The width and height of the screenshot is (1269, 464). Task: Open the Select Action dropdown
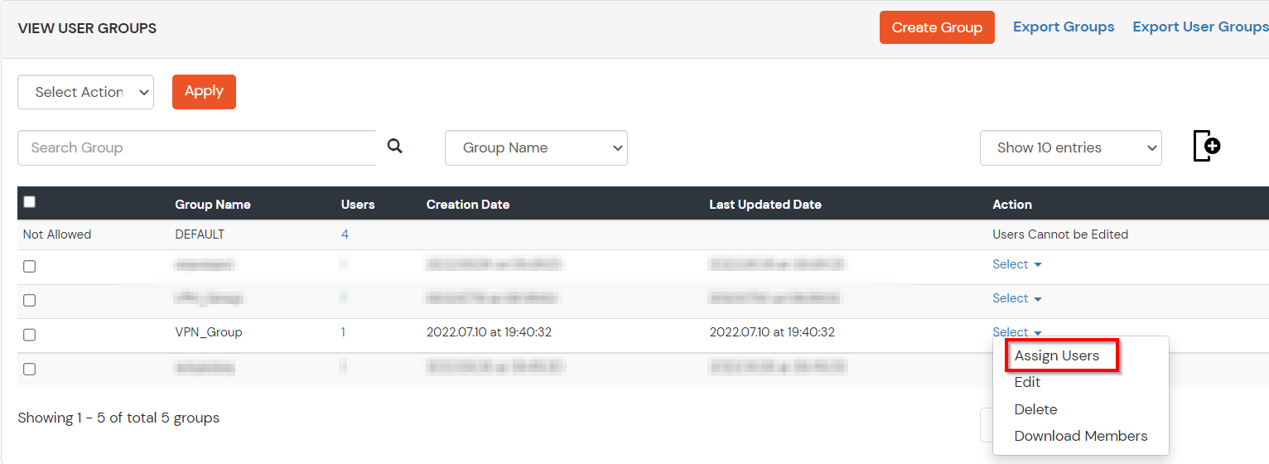click(86, 92)
